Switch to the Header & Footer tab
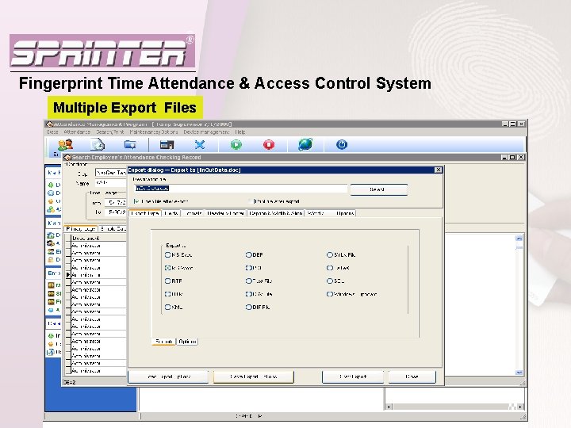 coord(225,213)
